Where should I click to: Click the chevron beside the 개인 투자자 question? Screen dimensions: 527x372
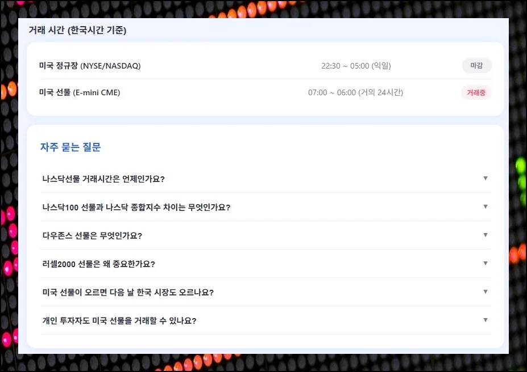tap(485, 319)
